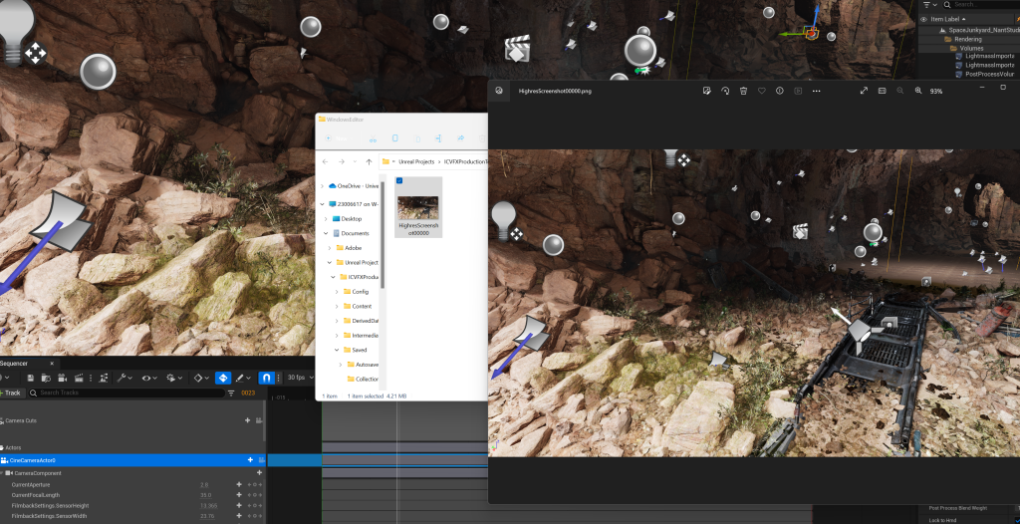Enter fullscreen view in Photos viewer
This screenshot has width=1020, height=524.
point(864,91)
